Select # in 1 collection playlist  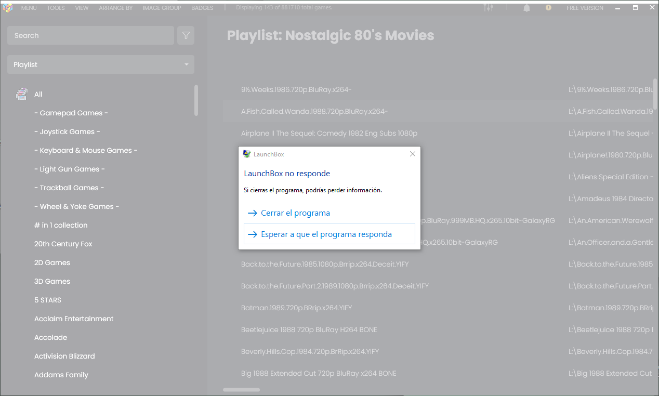[x=61, y=225]
